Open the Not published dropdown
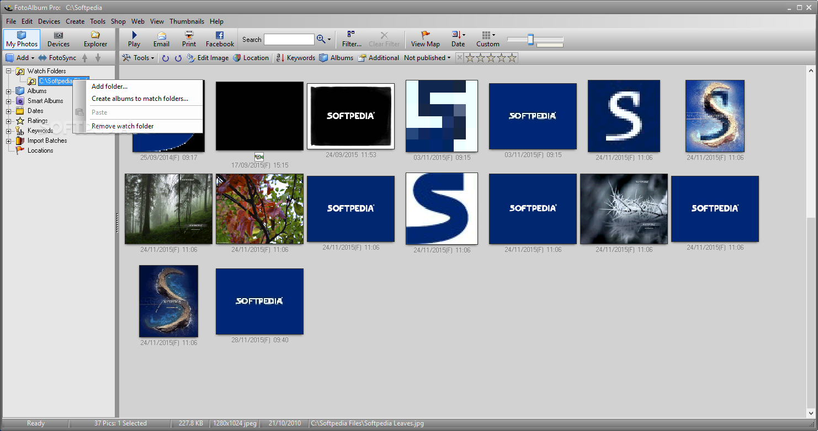818x431 pixels. coord(427,58)
